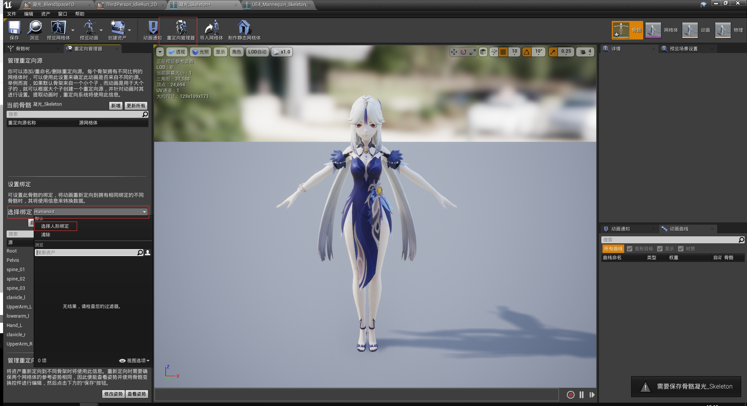
Task: Open the scale snap 0.25 dropdown
Action: tap(566, 52)
